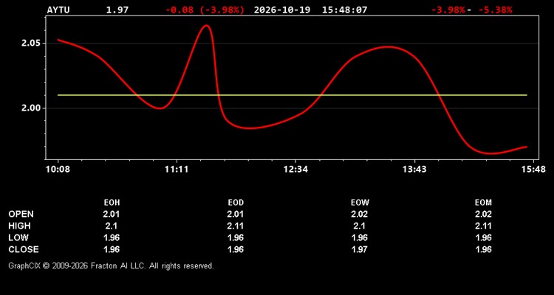
Task: Click the HIGH row label
Action: point(19,226)
